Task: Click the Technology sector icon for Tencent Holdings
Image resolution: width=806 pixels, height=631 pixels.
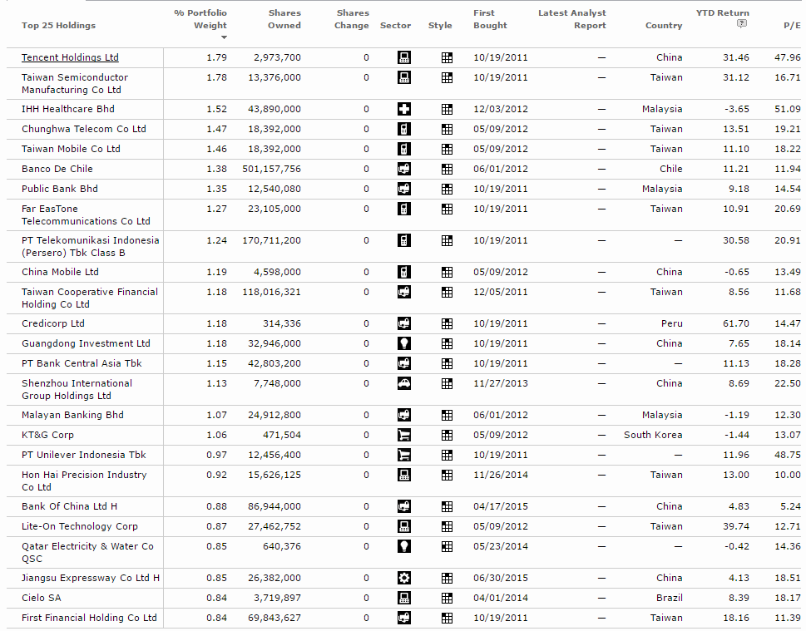Action: [x=403, y=57]
